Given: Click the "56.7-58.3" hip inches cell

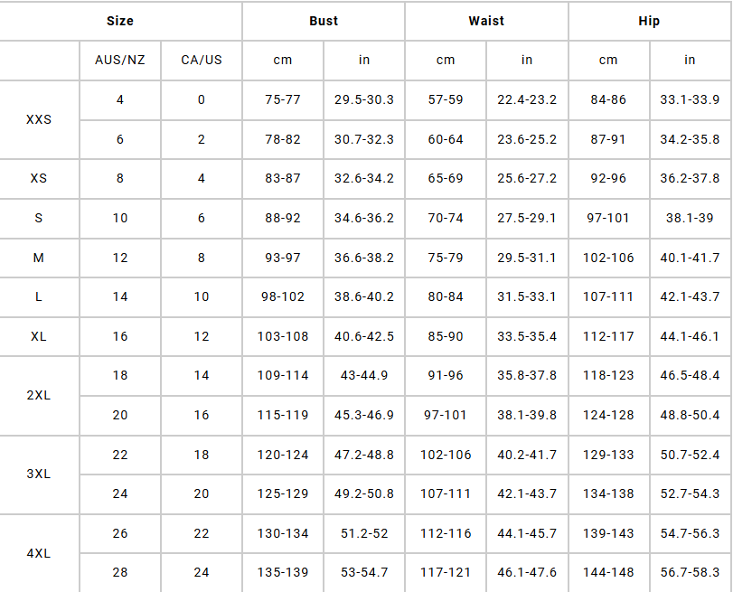Looking at the screenshot, I should (x=690, y=572).
